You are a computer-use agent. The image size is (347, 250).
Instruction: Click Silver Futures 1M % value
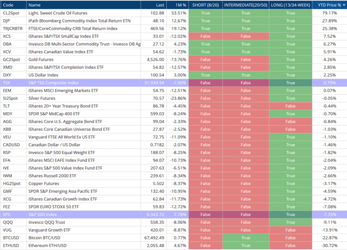pyautogui.click(x=178, y=98)
